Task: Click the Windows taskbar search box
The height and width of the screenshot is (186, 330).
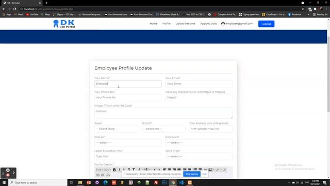Action: (38, 182)
